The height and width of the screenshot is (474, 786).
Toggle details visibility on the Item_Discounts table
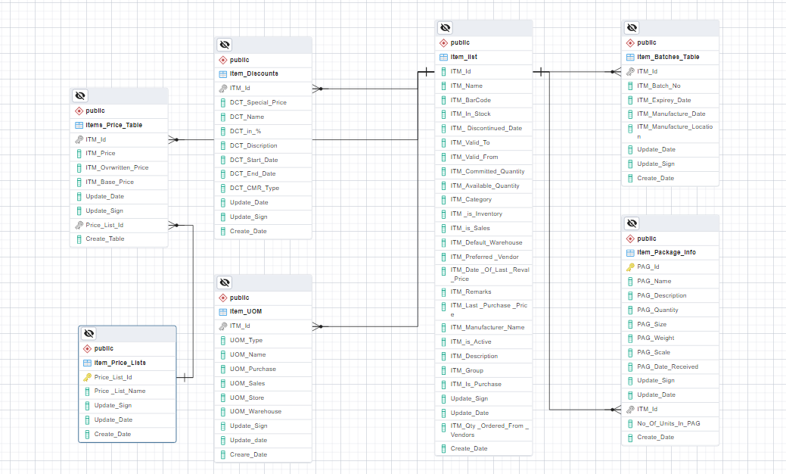point(225,45)
